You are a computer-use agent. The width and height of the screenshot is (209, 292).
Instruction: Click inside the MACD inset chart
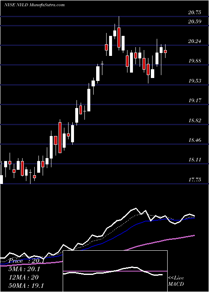click(x=115, y=271)
